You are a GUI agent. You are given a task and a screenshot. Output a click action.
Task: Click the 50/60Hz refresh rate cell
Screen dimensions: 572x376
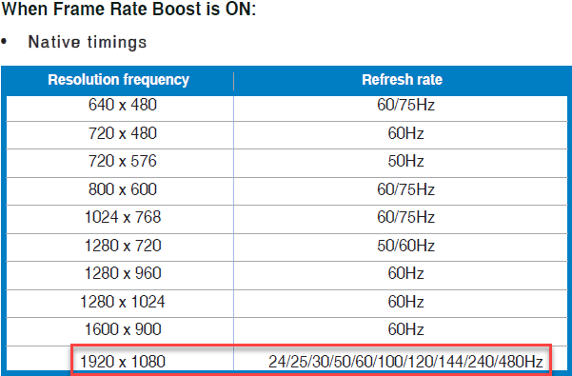click(x=405, y=246)
